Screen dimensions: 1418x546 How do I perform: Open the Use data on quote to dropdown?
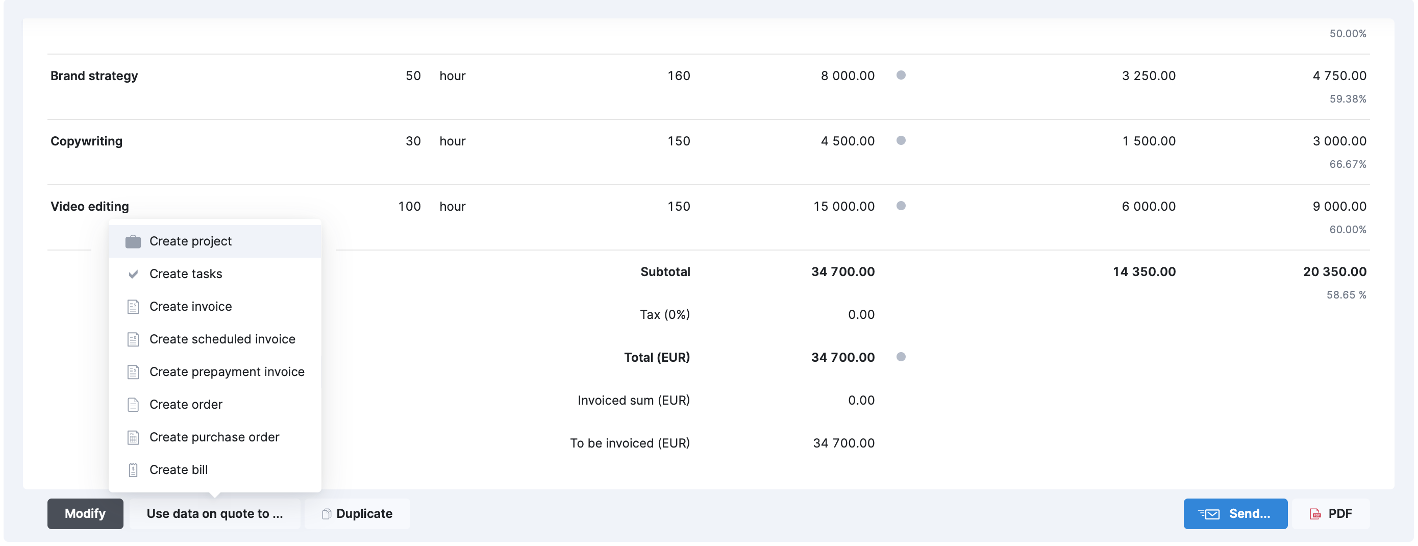(x=215, y=514)
